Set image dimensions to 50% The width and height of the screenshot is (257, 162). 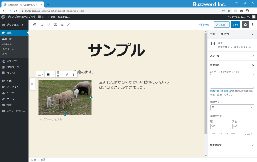pyautogui.click(x=220, y=133)
